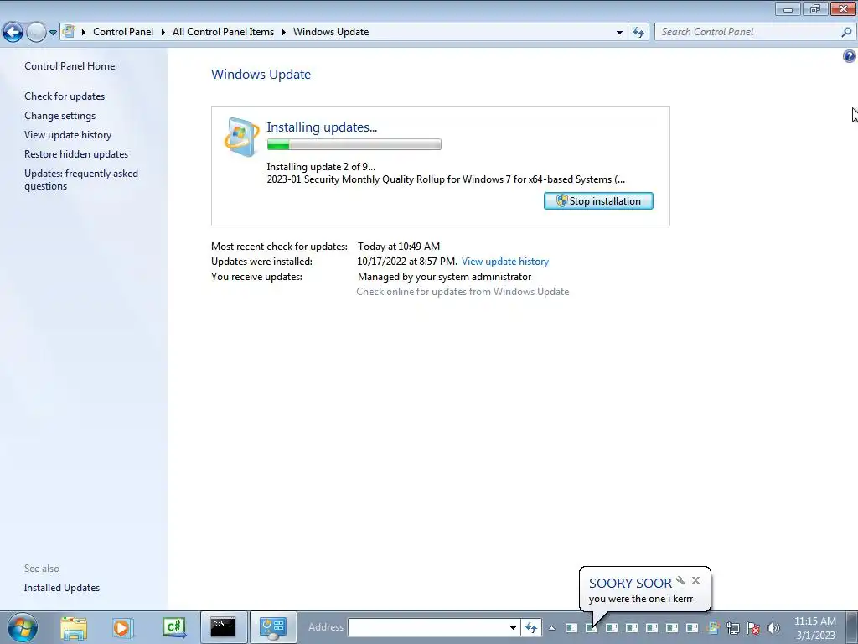Open Windows Explorer from the taskbar
858x644 pixels.
74,627
